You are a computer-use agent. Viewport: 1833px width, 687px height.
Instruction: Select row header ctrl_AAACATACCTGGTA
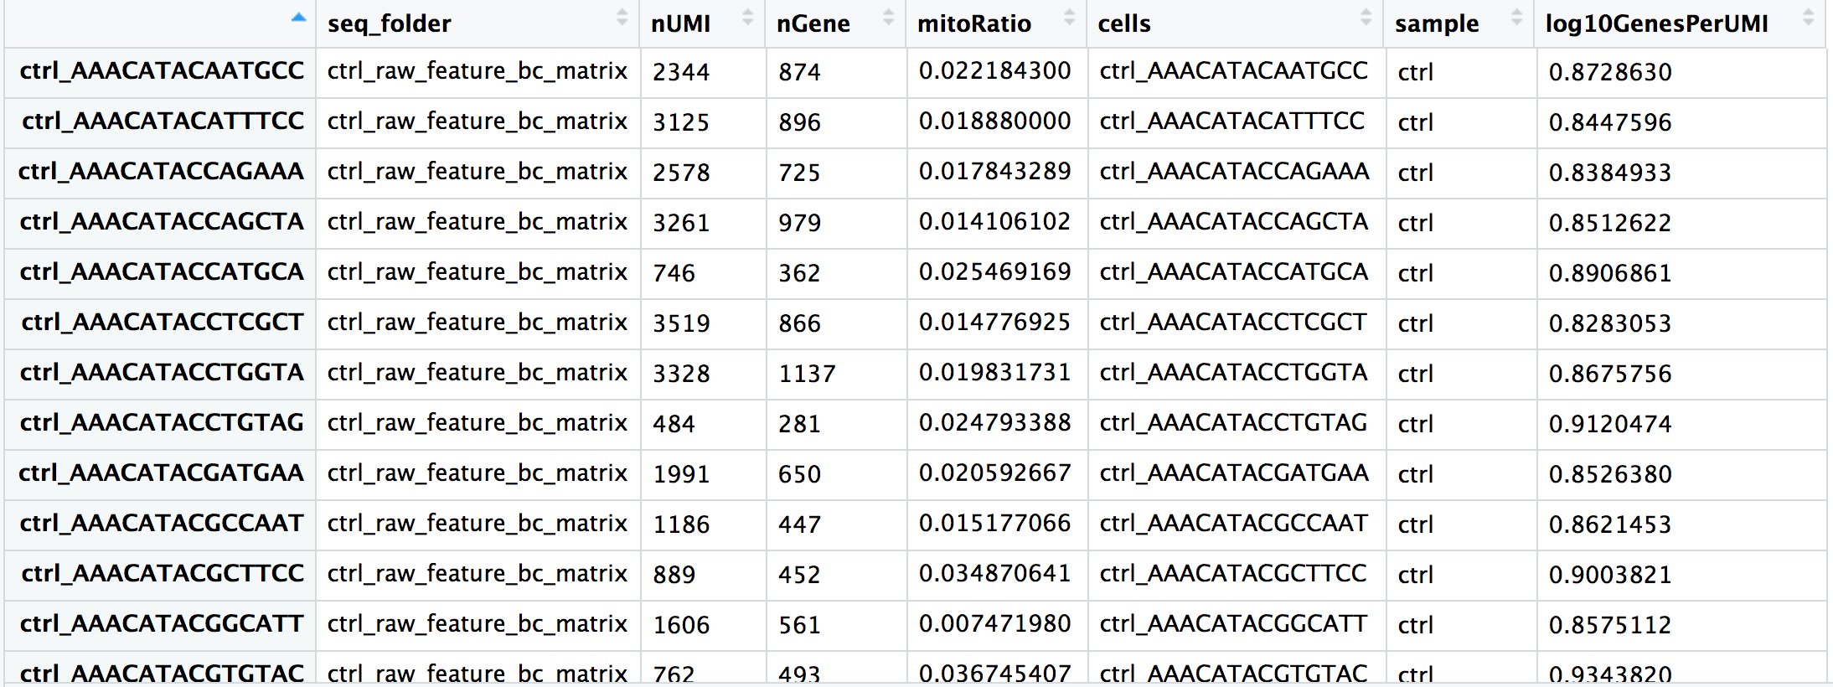(162, 373)
